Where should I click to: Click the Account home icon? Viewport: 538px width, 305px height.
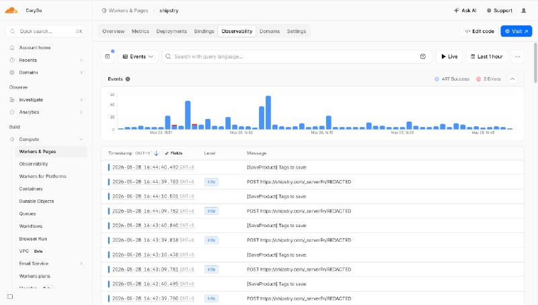[x=12, y=48]
